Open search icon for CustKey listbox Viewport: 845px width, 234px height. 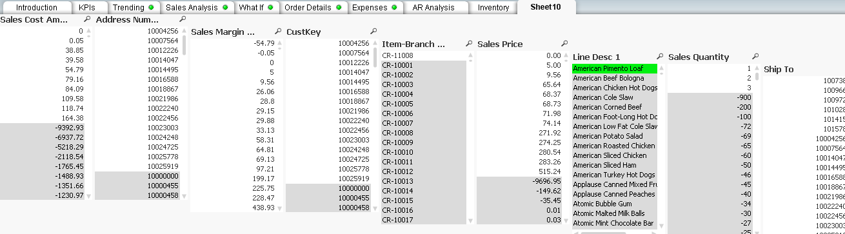click(x=373, y=31)
